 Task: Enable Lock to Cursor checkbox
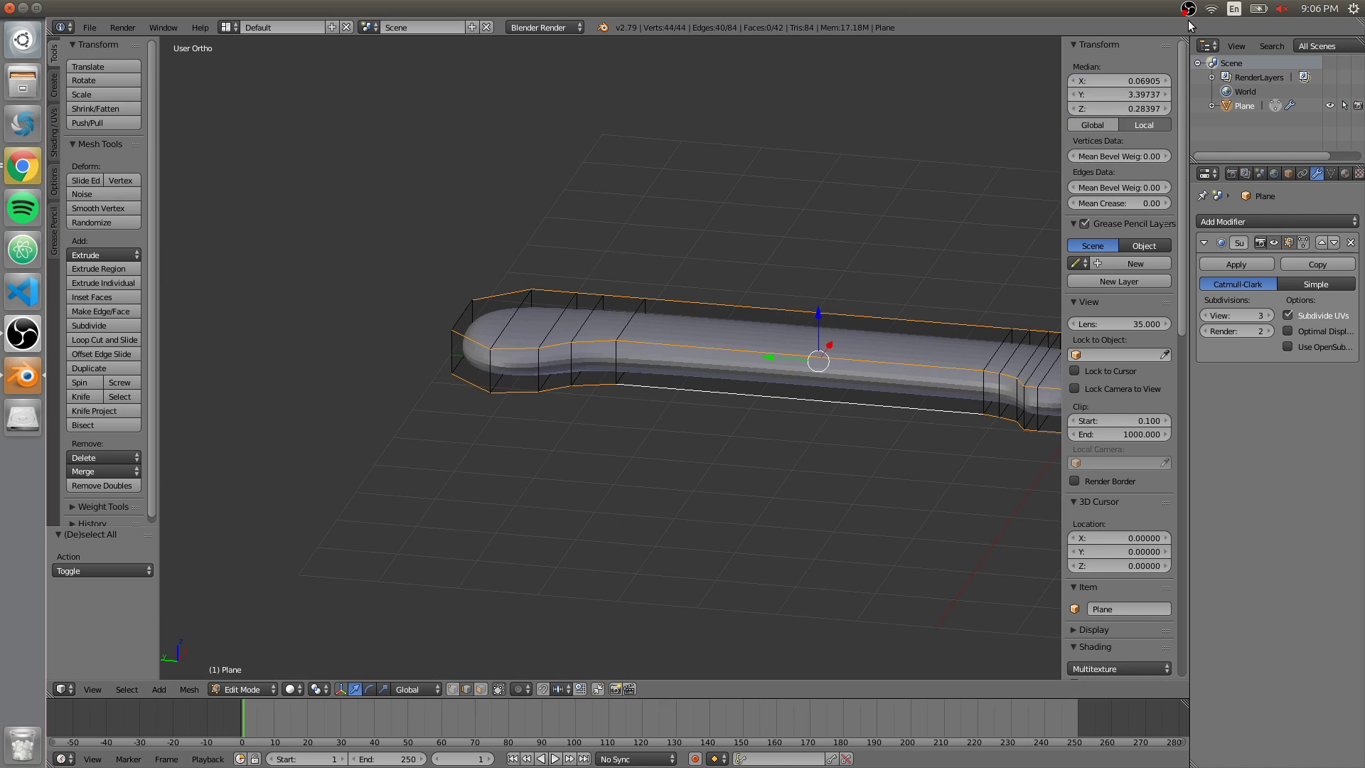click(1075, 370)
